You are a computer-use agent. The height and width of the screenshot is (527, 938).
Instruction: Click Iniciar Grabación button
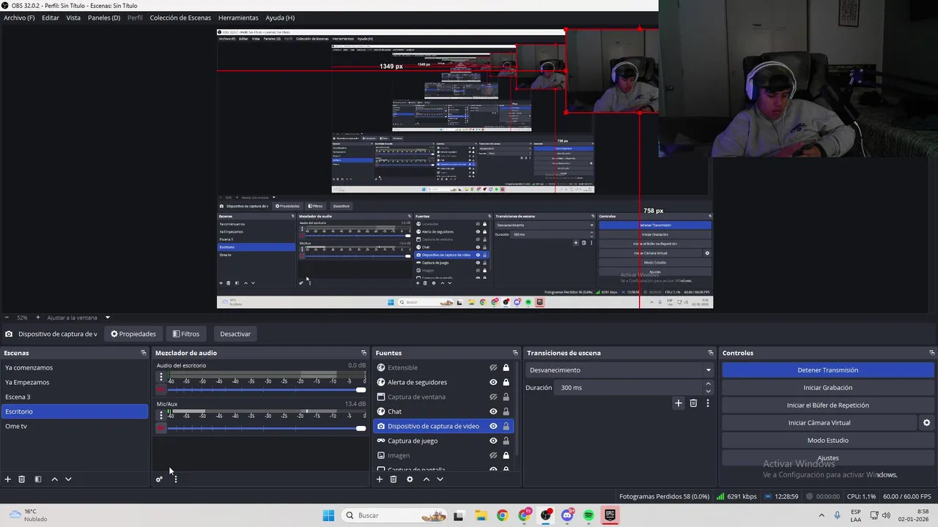tap(828, 388)
